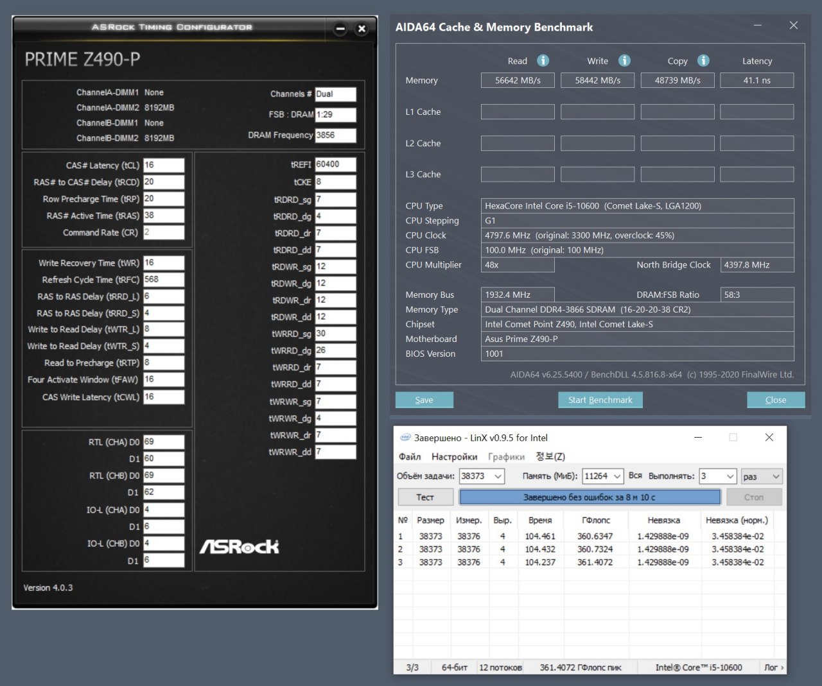Click the Motherboard value Asus Prime Z490-P
Image resolution: width=822 pixels, height=686 pixels.
pos(638,339)
